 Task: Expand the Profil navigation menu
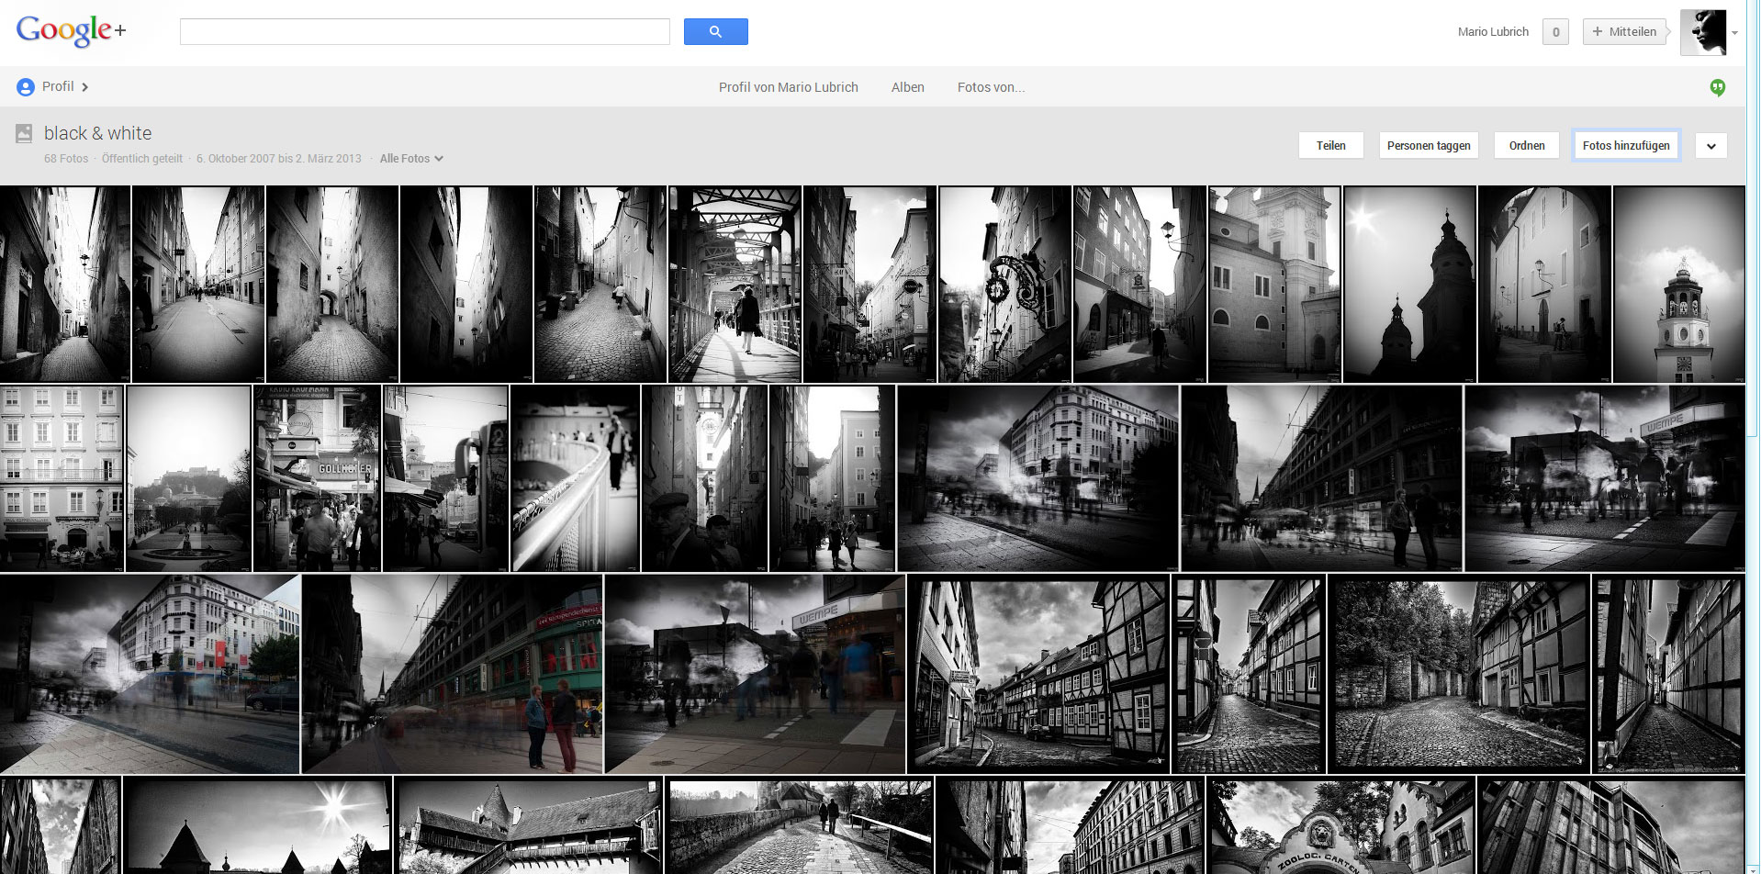85,87
